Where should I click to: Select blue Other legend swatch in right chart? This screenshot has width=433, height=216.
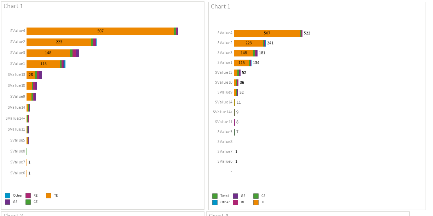pyautogui.click(x=215, y=202)
